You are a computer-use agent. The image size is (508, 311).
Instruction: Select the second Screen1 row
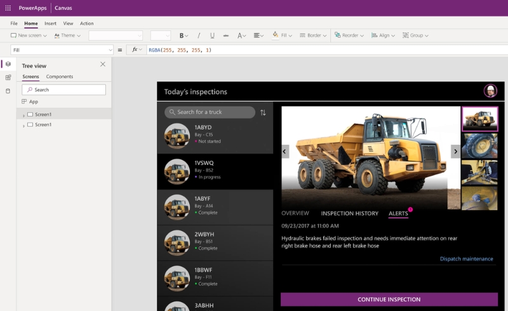tap(64, 124)
